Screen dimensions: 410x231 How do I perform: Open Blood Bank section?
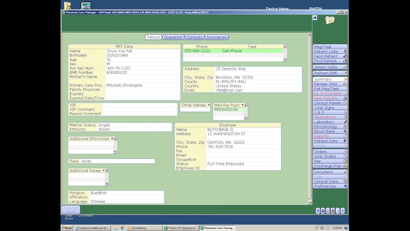330,131
